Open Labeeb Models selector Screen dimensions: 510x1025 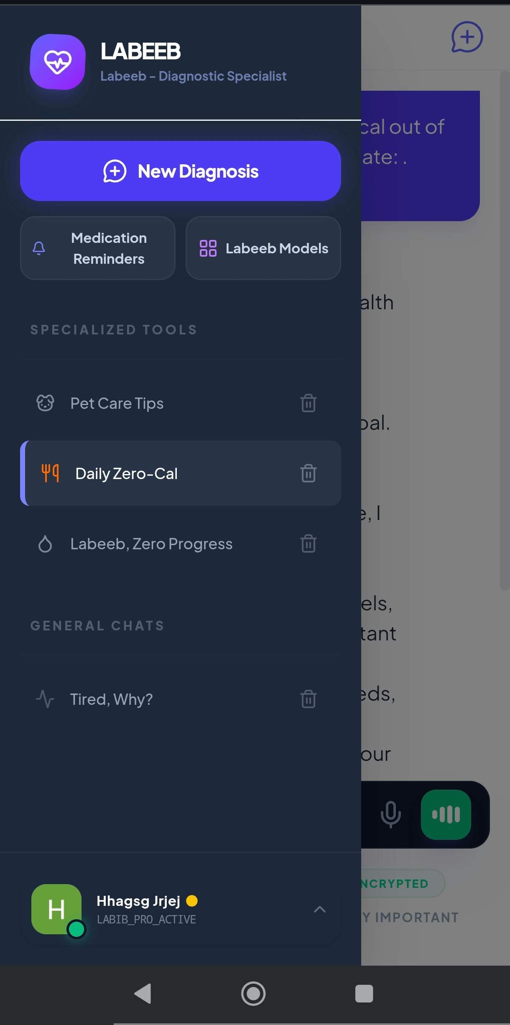pos(263,248)
